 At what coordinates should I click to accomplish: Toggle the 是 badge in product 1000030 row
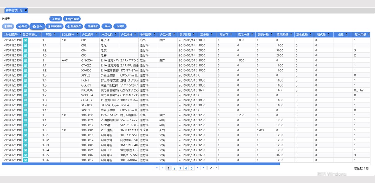pos(25,115)
